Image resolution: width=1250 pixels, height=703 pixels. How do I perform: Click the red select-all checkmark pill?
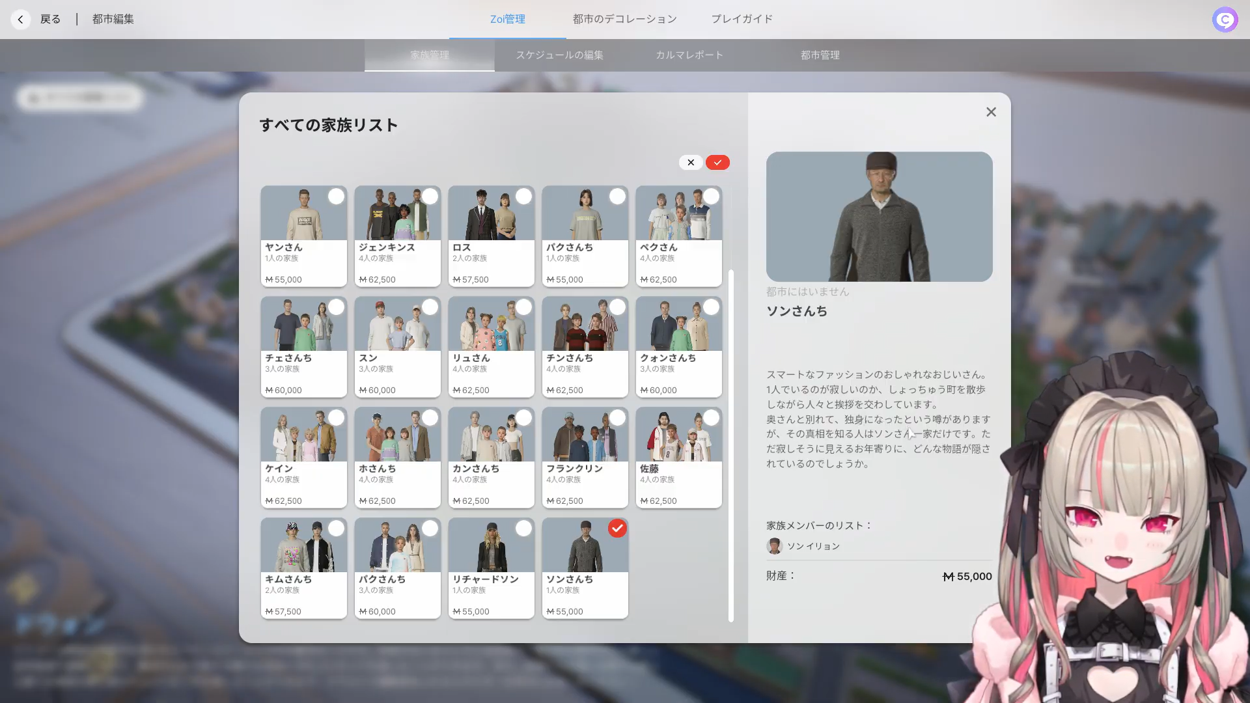717,163
